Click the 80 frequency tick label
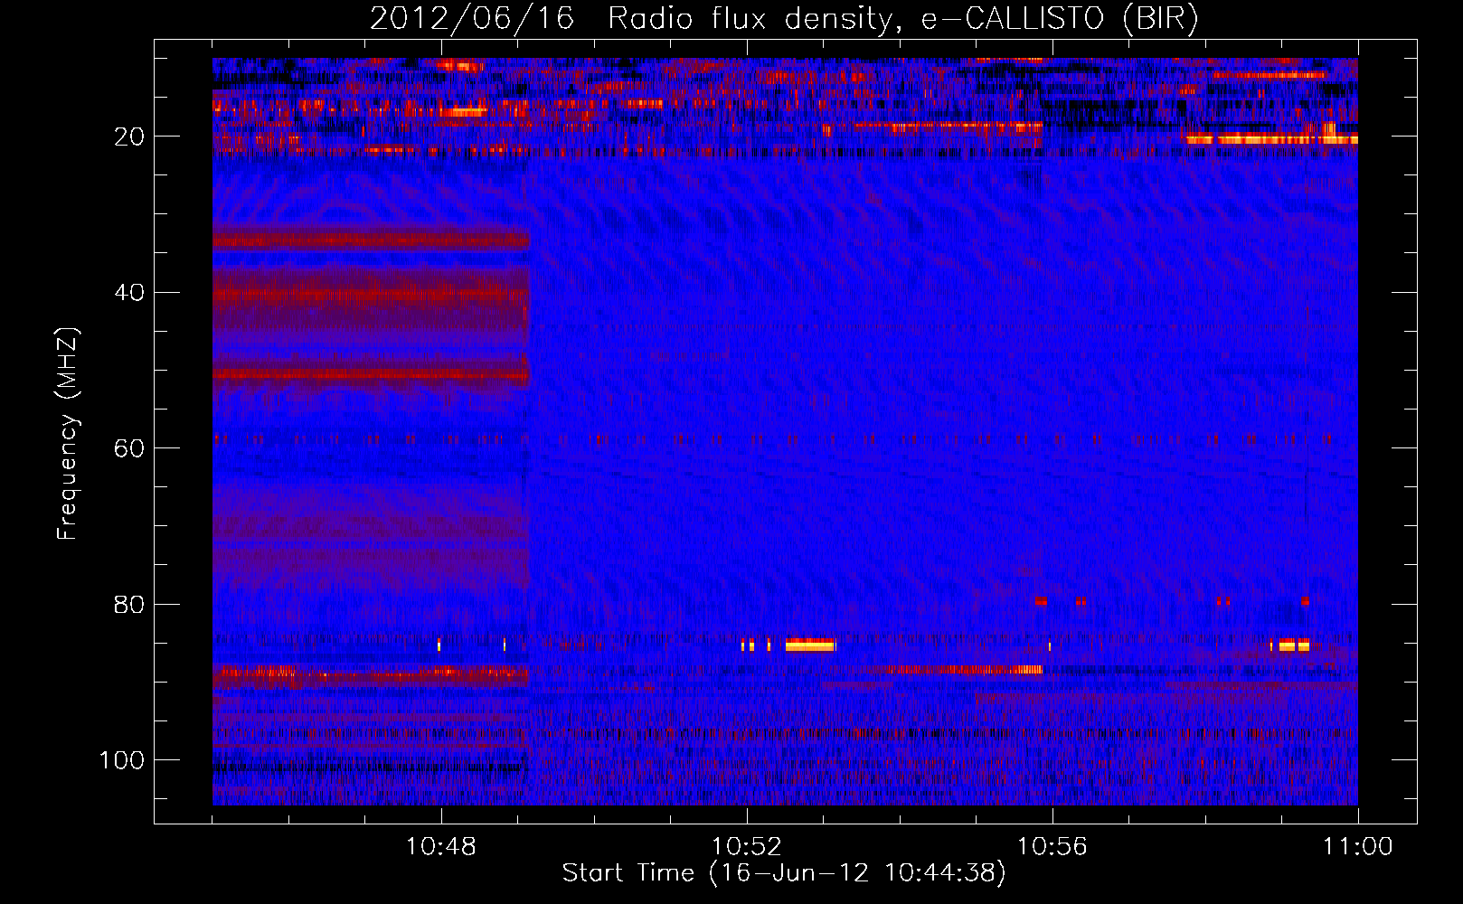Image resolution: width=1463 pixels, height=904 pixels. click(x=129, y=605)
